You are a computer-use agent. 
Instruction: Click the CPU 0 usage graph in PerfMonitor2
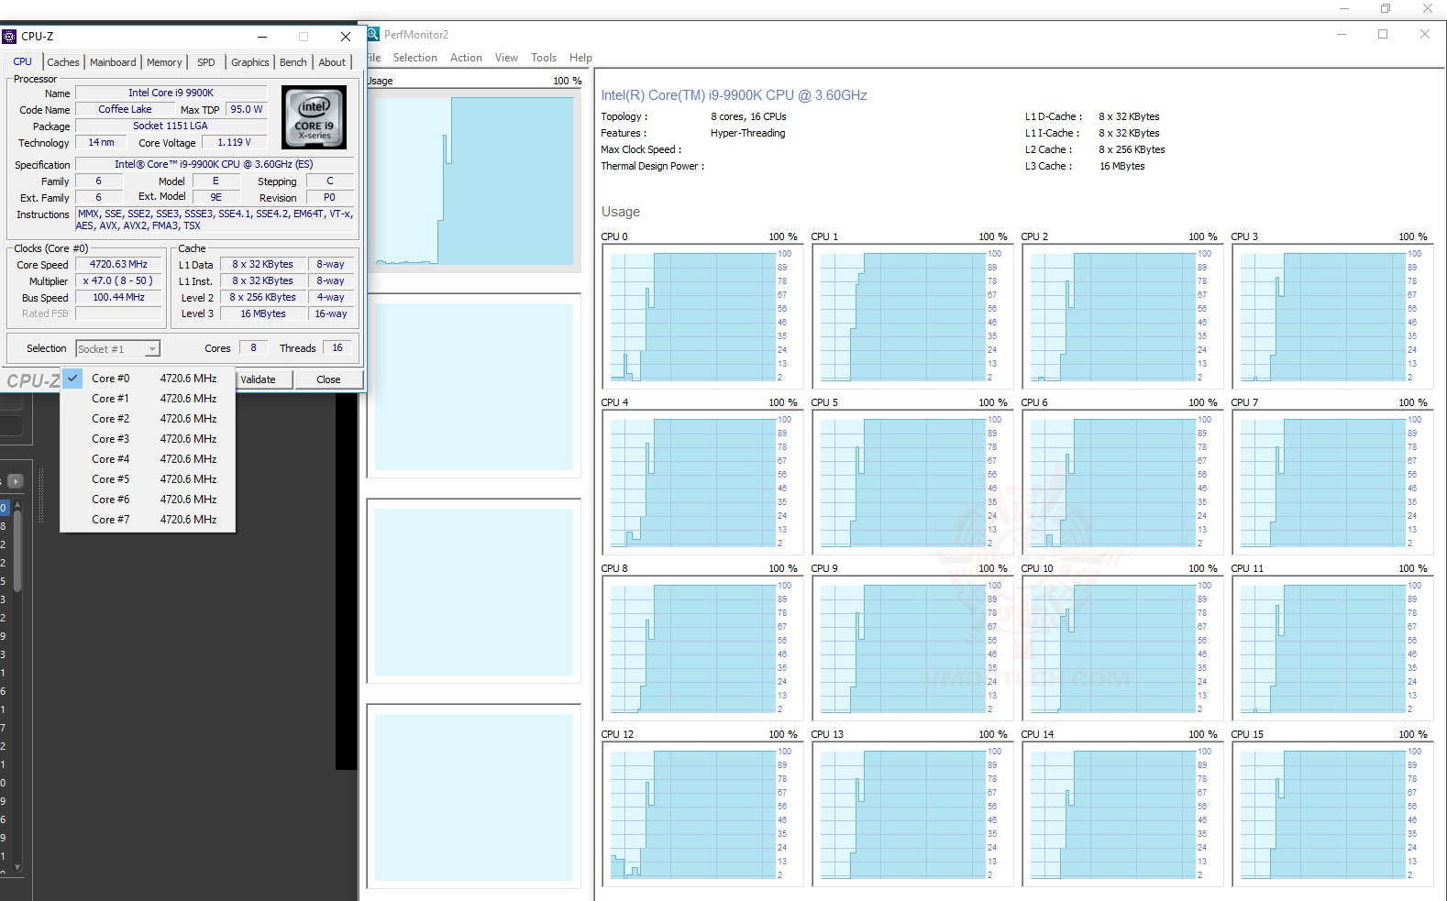701,316
